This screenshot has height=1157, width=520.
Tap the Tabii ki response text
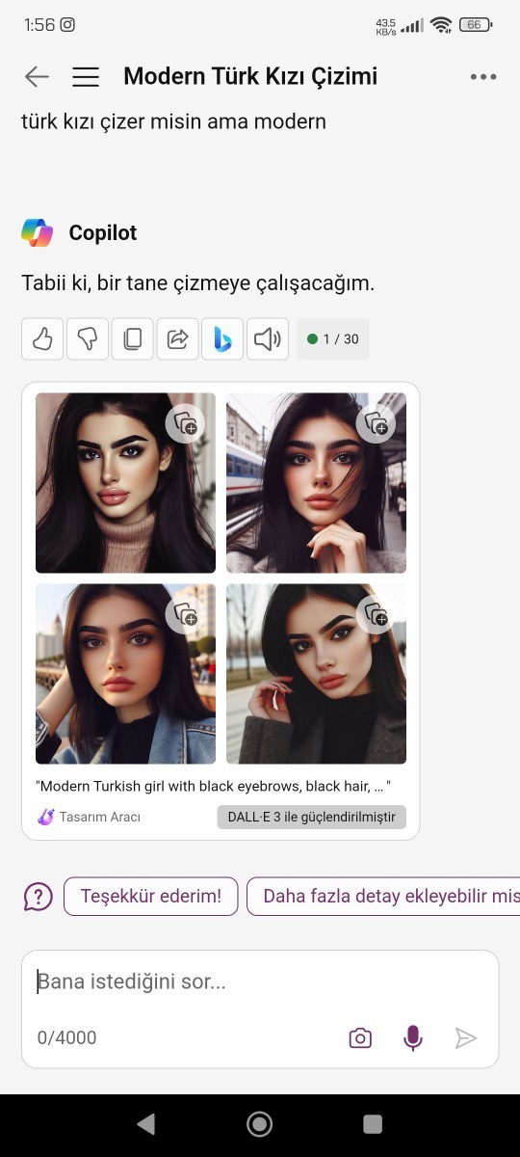197,283
